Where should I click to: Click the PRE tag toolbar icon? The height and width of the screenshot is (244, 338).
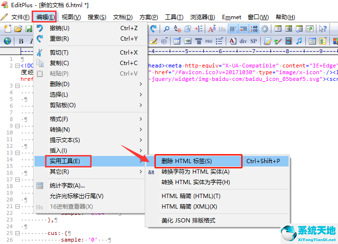[209, 41]
